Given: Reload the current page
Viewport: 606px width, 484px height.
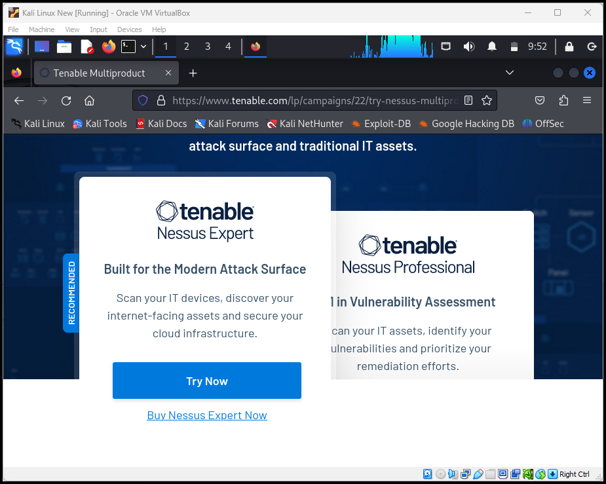Looking at the screenshot, I should point(66,101).
